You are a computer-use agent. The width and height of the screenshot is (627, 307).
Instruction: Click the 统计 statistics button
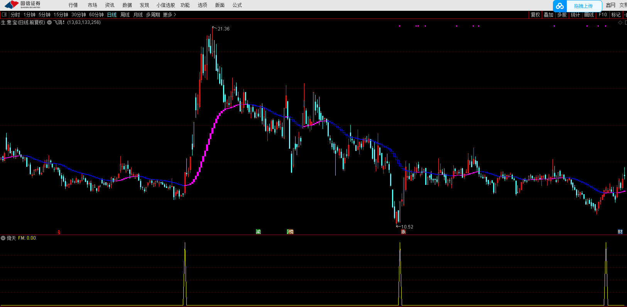pyautogui.click(x=575, y=15)
